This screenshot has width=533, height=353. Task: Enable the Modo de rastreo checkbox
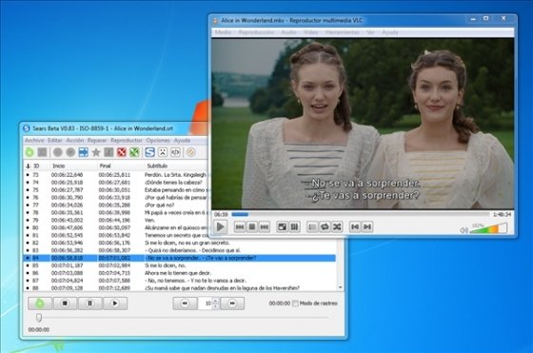(x=295, y=304)
